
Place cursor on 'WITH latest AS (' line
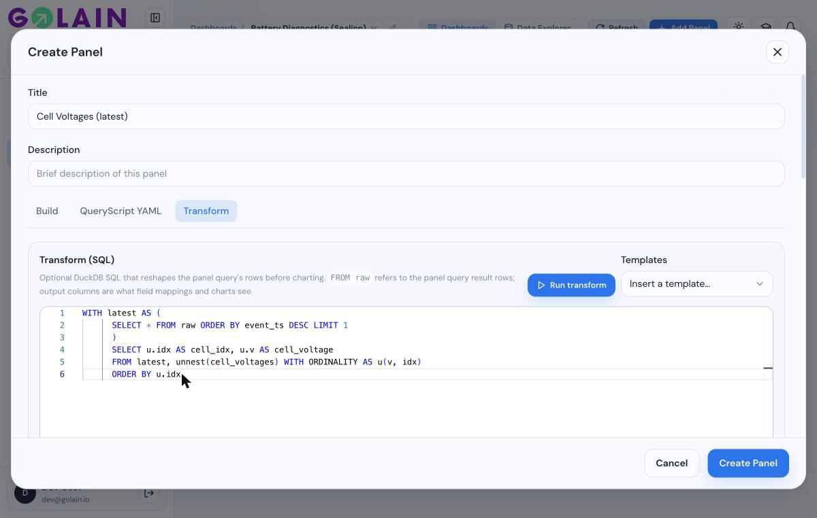click(x=121, y=313)
